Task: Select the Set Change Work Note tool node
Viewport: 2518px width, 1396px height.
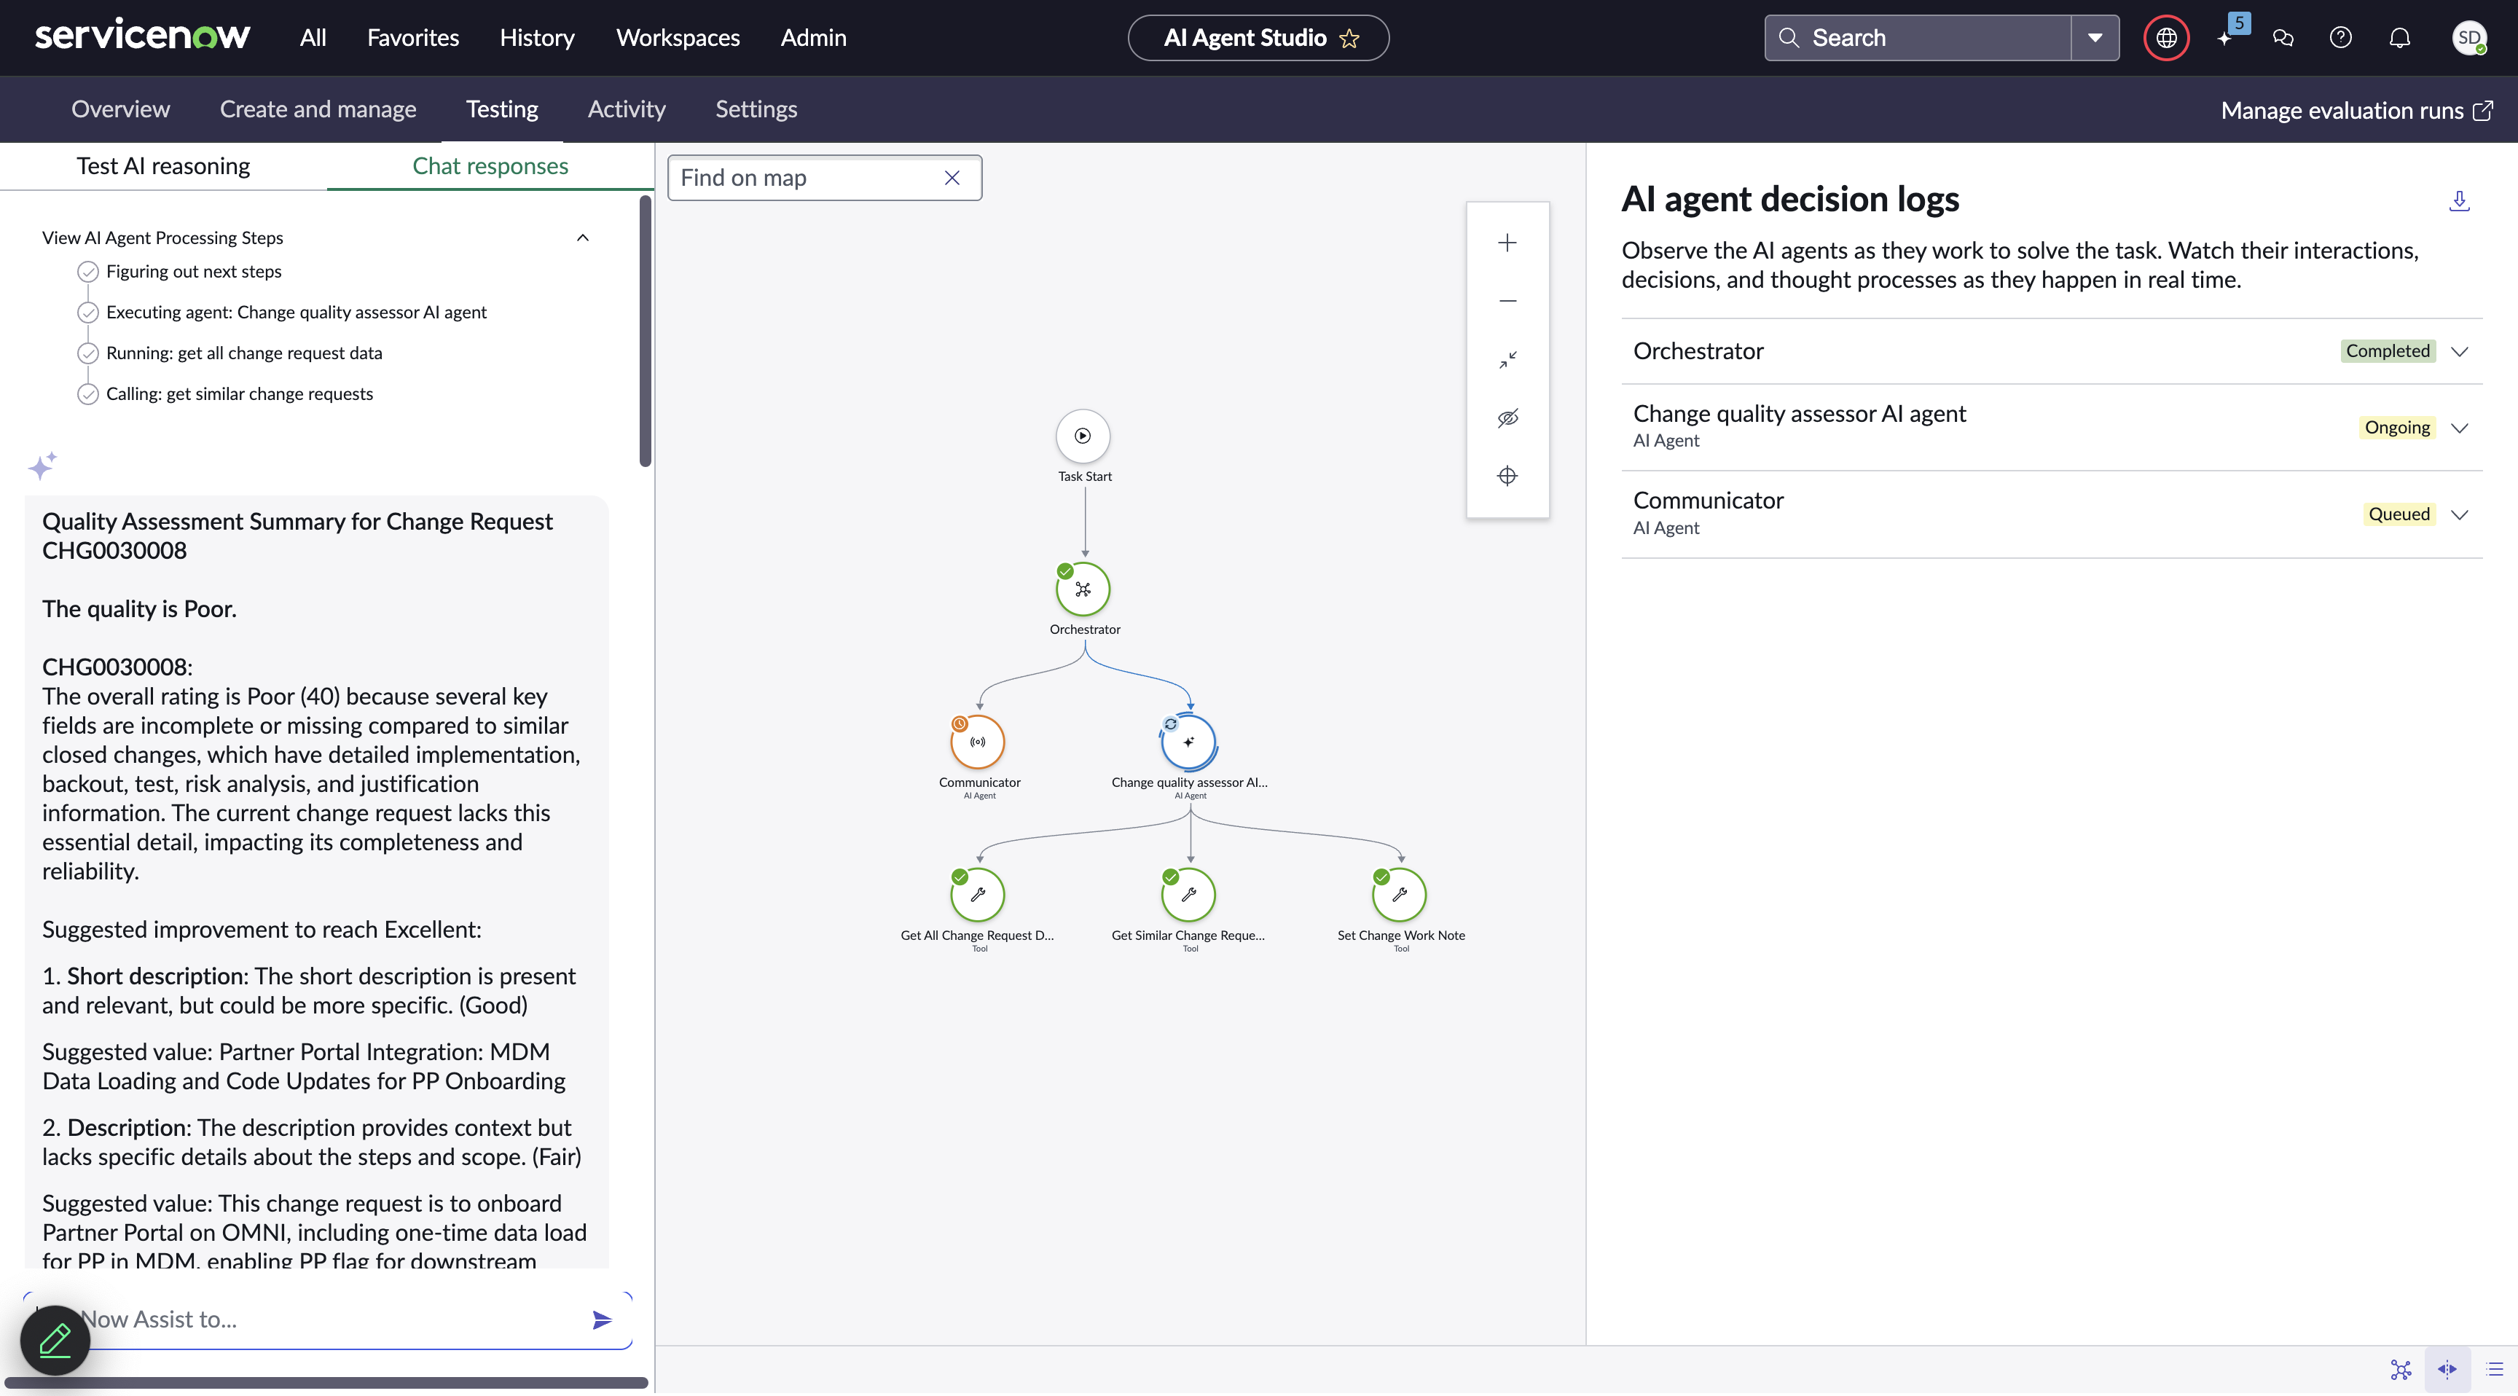Action: 1400,895
